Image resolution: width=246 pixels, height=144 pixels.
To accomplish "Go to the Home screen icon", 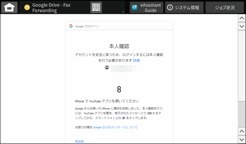I will [9, 7].
